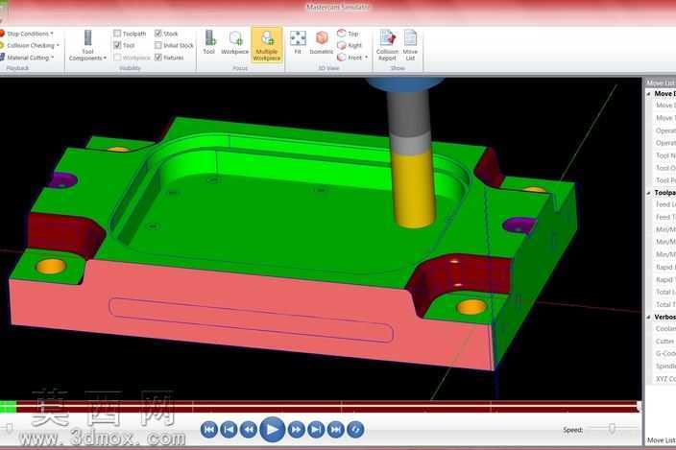Toggle loop playback button

[x=355, y=429]
